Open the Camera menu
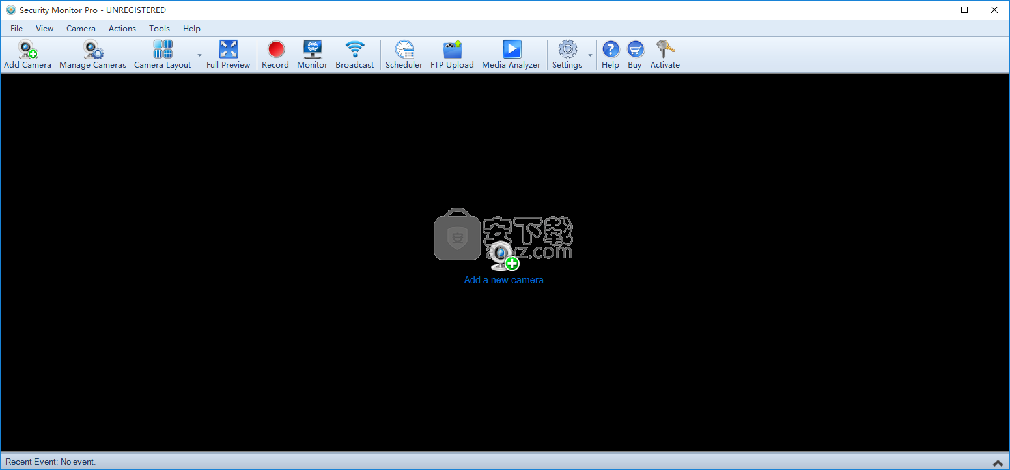 coord(81,29)
